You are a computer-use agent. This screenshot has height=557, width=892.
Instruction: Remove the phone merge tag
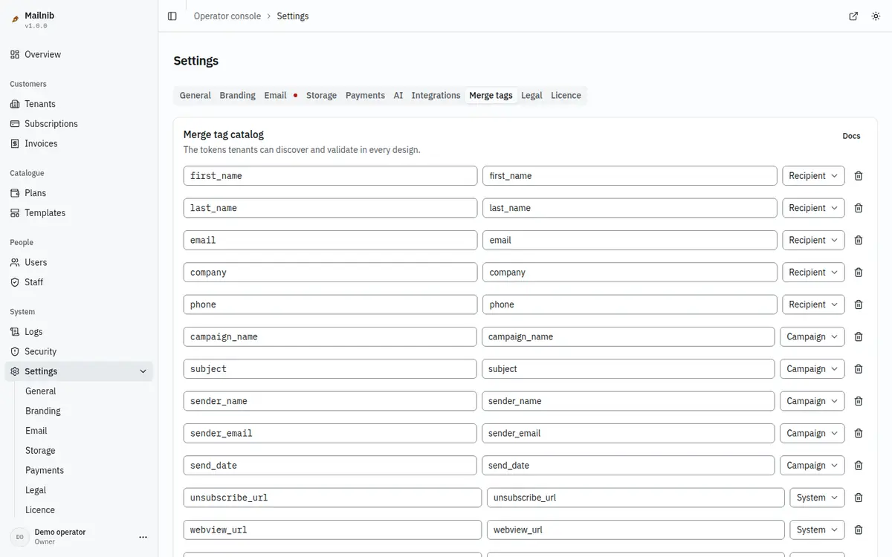click(x=859, y=304)
